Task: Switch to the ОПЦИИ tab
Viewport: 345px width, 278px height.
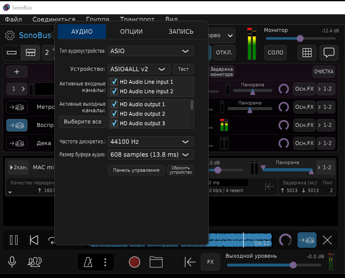Action: pyautogui.click(x=132, y=32)
